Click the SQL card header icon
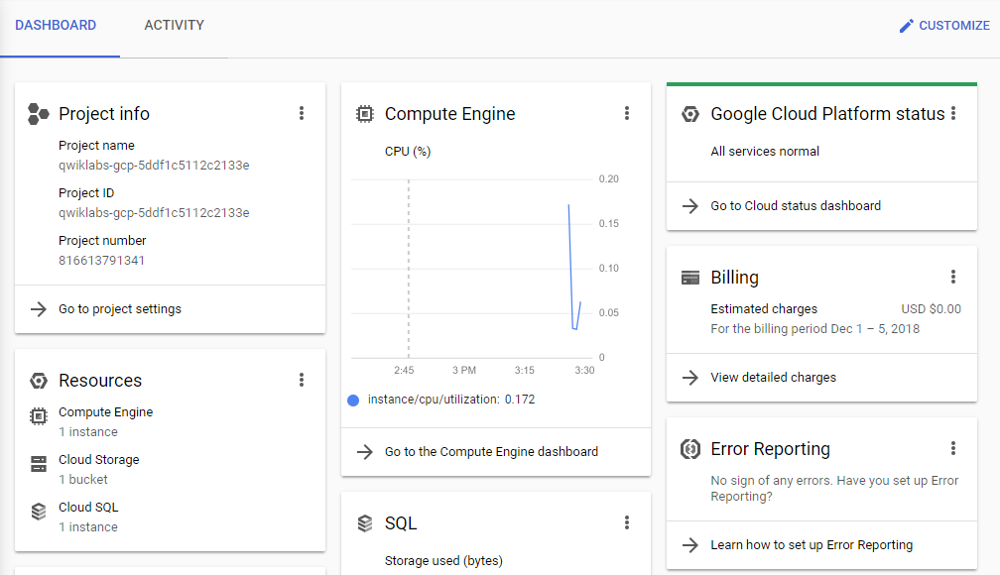 [x=365, y=523]
